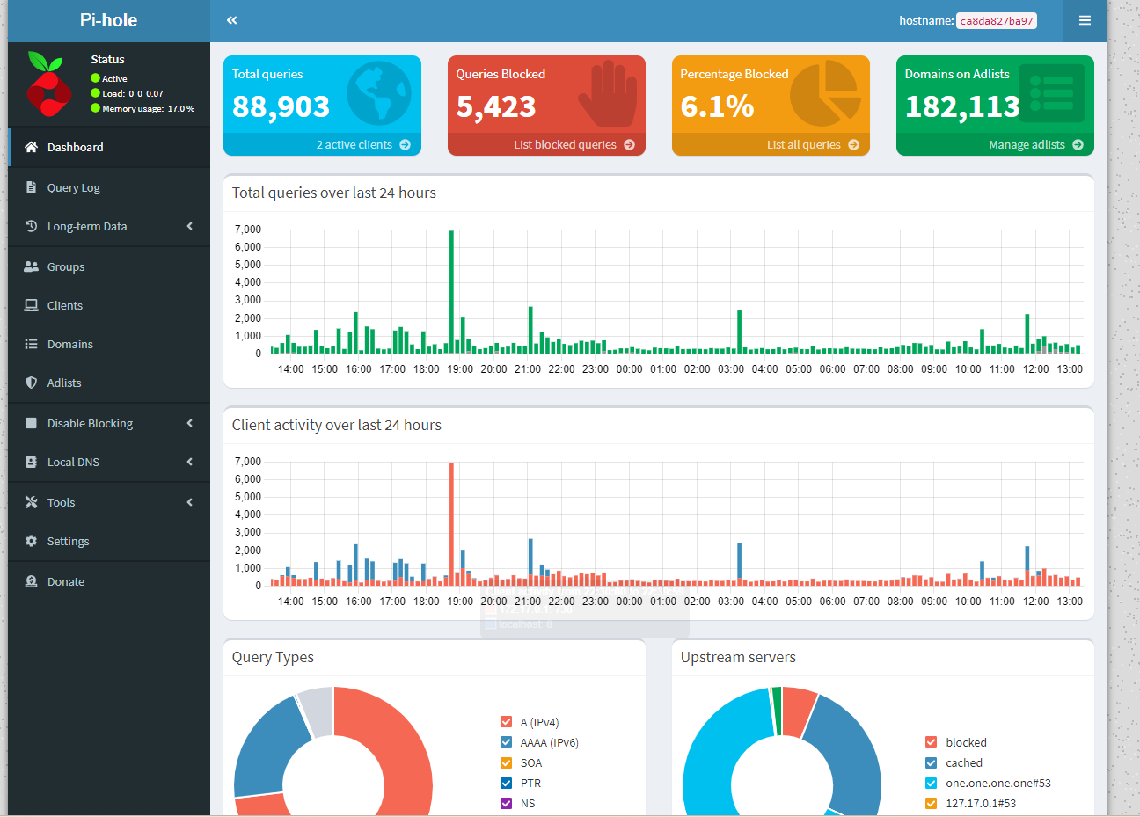Screen dimensions: 1140x817
Task: Open the Adlists page
Action: [68, 383]
